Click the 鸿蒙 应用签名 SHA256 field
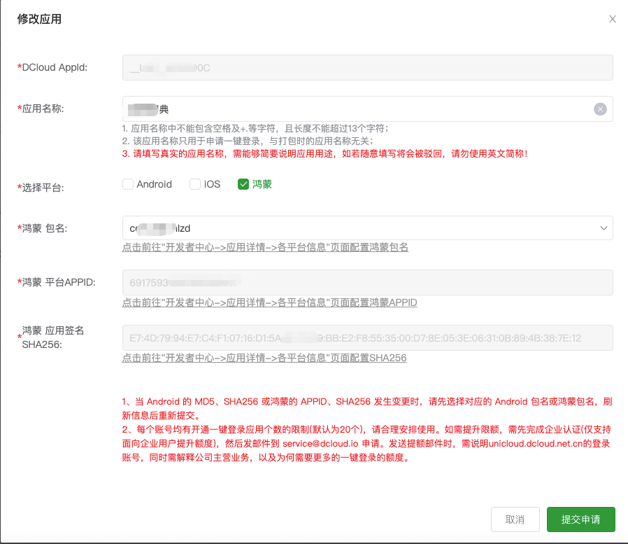Image resolution: width=628 pixels, height=544 pixels. tap(367, 337)
